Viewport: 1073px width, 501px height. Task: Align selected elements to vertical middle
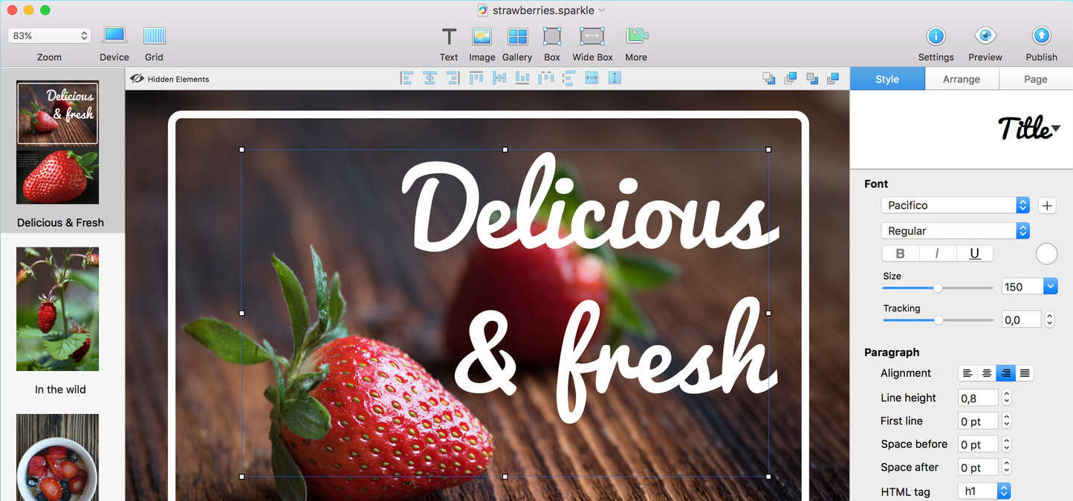point(499,78)
